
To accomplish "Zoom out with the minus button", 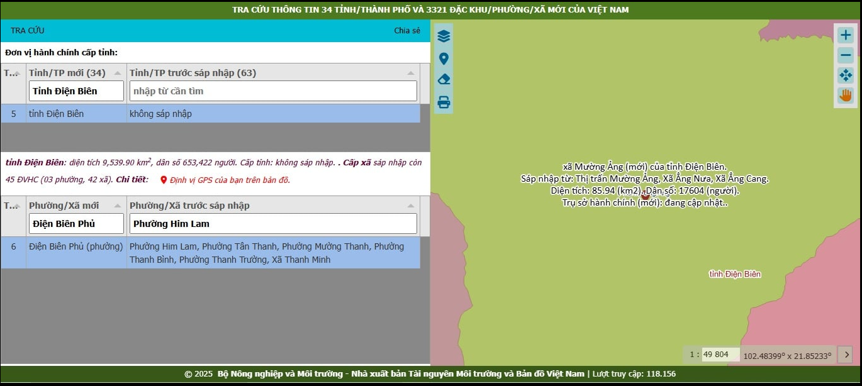I will coord(846,55).
